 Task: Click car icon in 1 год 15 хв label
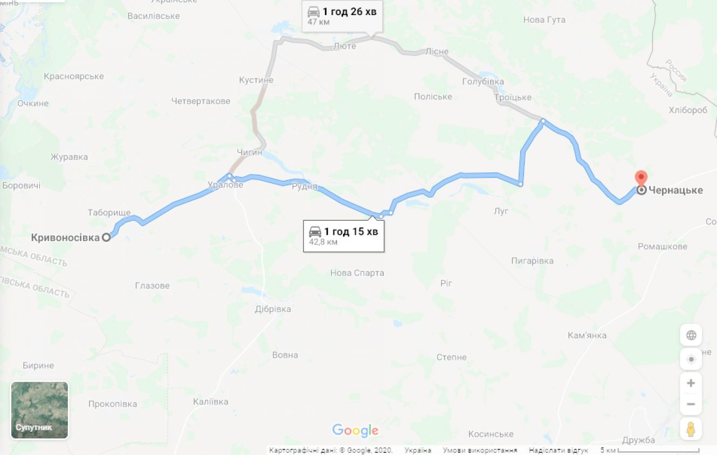315,232
